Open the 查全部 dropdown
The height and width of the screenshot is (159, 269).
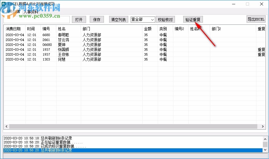[x=143, y=20]
